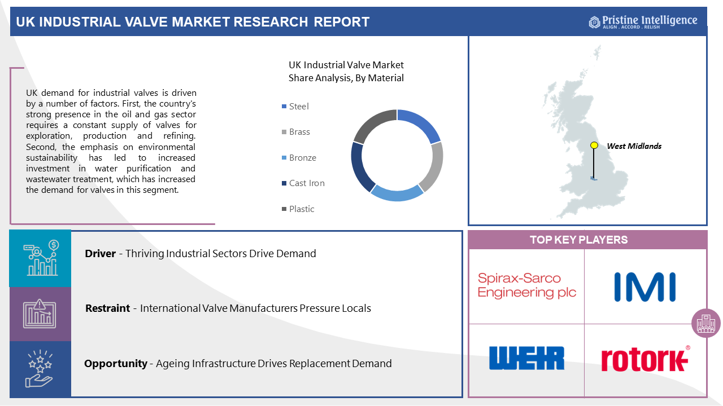The height and width of the screenshot is (406, 723).
Task: Click the UK demand description paragraph
Action: [x=111, y=142]
